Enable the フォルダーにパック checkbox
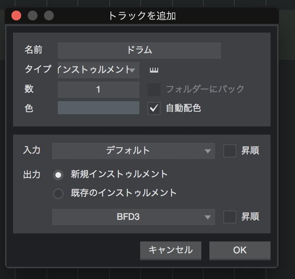This screenshot has height=279, width=295. (154, 89)
